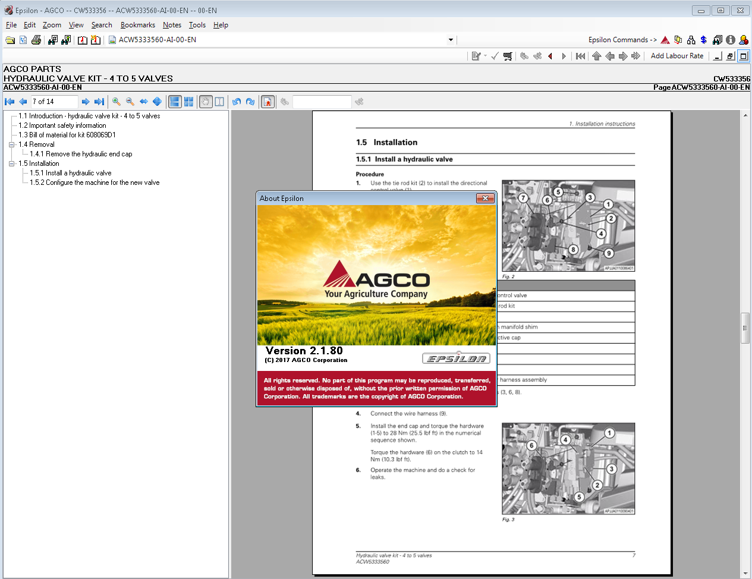Go to next page arrow
The image size is (752, 579).
86,102
